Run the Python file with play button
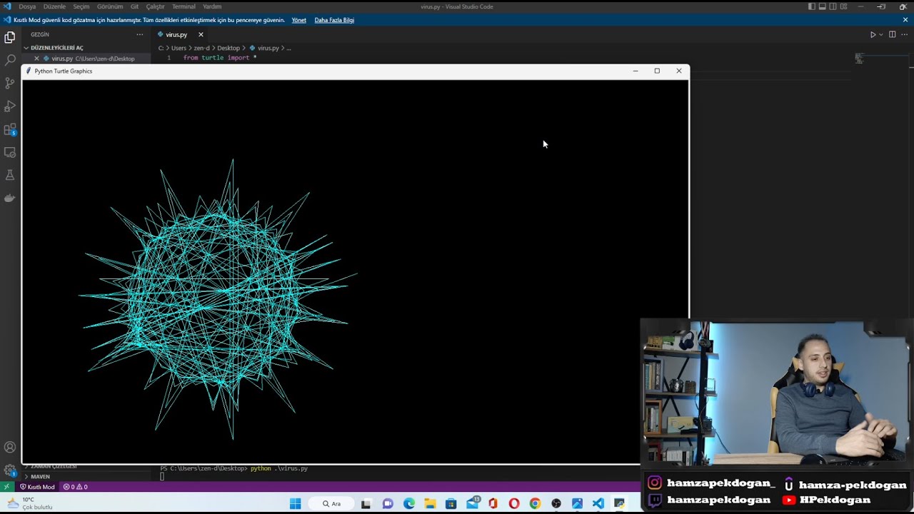Viewport: 914px width, 514px height. click(x=873, y=34)
